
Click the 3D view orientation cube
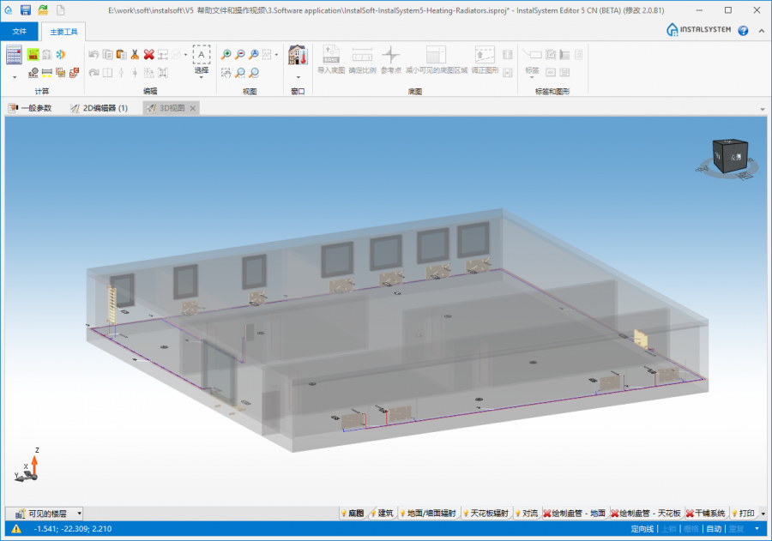tap(730, 157)
